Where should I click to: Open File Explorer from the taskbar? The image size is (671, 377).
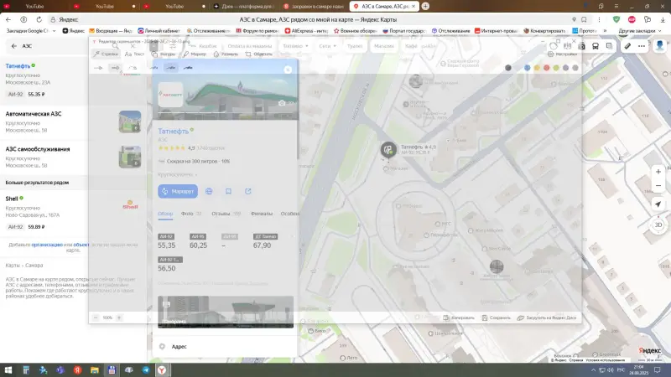[x=95, y=369]
